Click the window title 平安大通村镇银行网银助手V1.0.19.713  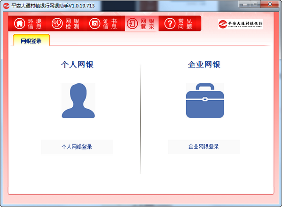pyautogui.click(x=53, y=6)
